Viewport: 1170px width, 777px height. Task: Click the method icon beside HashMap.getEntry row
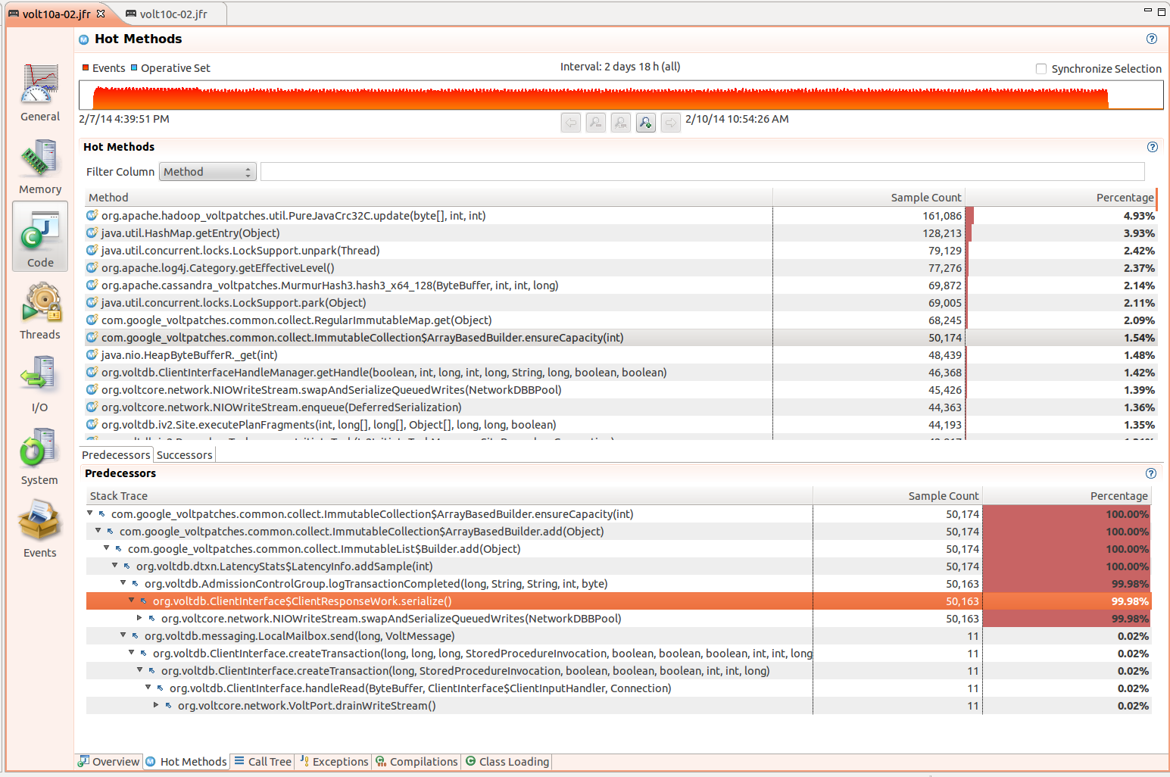pyautogui.click(x=92, y=233)
